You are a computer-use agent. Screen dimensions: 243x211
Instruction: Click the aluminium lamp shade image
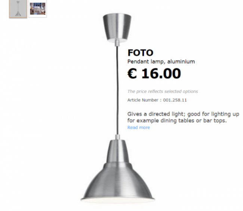pyautogui.click(x=117, y=171)
